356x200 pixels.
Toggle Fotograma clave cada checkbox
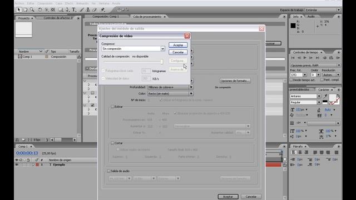tap(103, 71)
